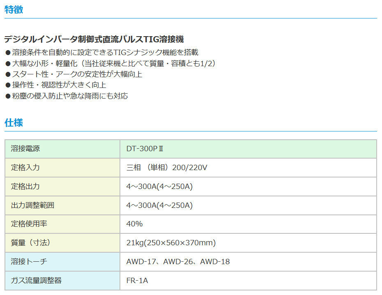This screenshot has width=382, height=295.
Task: Click the 定格出力 label cell
Action: point(62,187)
